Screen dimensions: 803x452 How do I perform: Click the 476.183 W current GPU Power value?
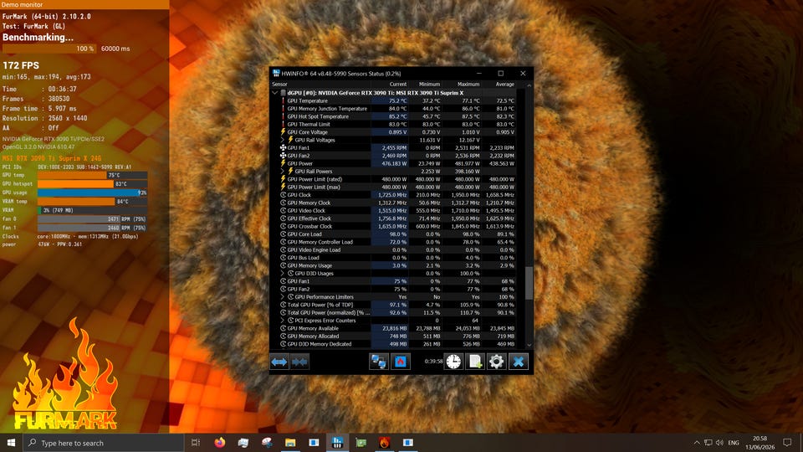coord(394,163)
